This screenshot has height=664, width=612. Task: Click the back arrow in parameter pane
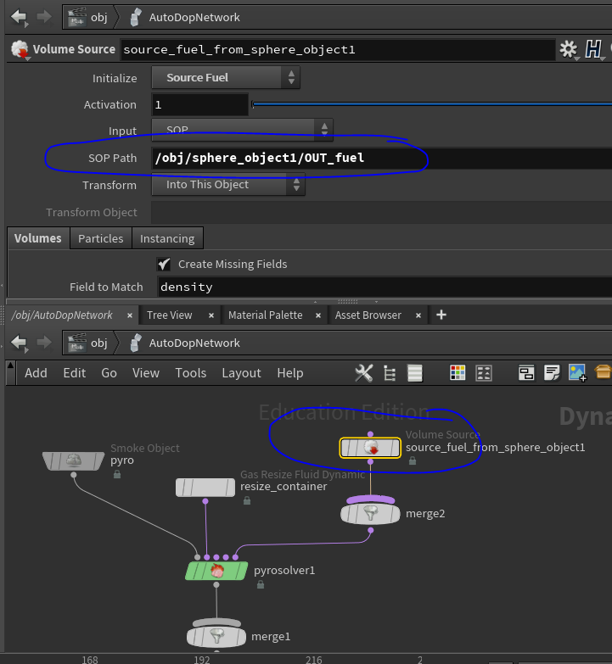[19, 17]
